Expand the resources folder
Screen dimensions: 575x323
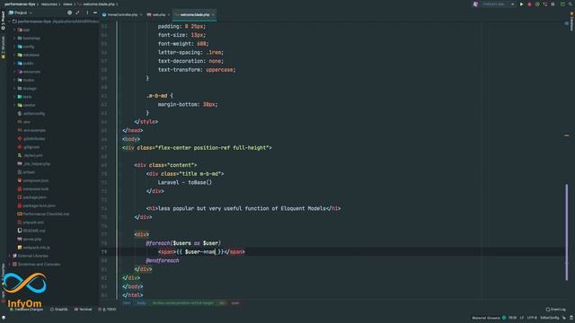[x=14, y=72]
